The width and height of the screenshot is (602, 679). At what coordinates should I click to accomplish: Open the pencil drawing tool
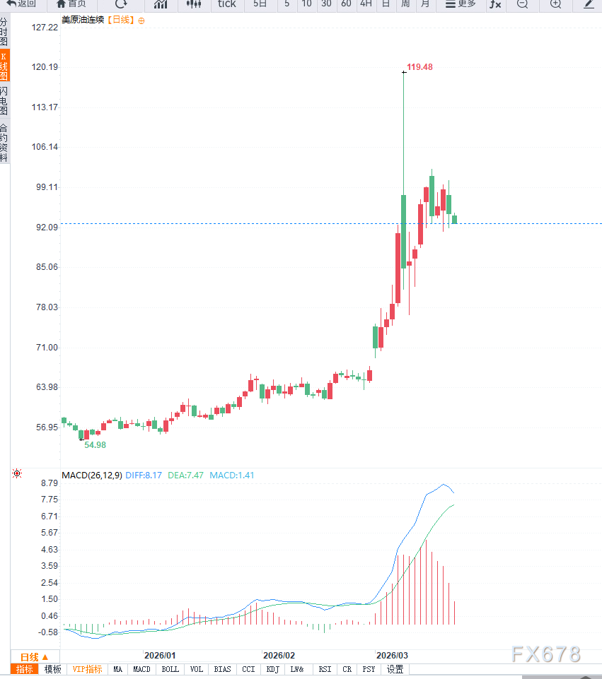click(x=589, y=4)
